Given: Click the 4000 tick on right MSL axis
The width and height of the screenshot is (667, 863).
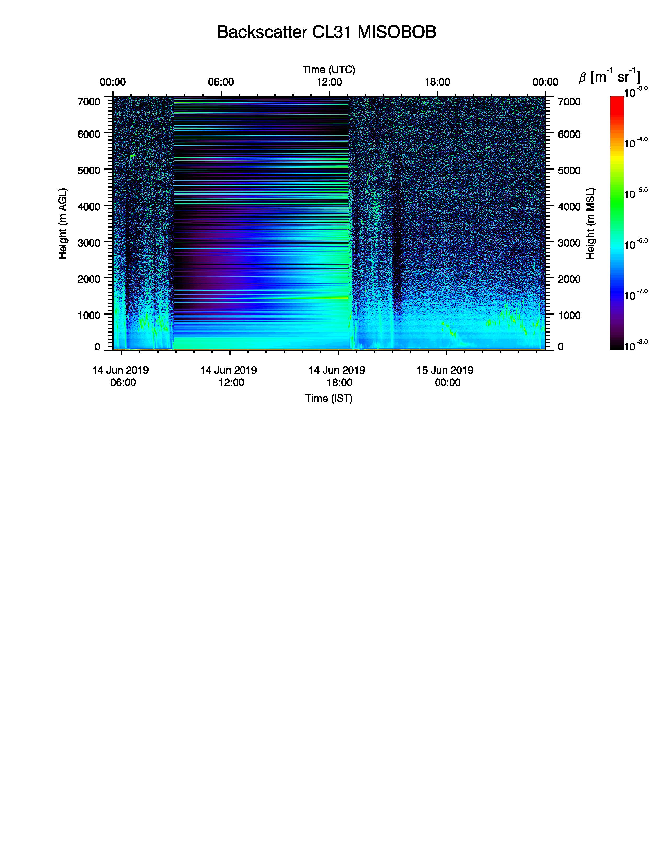Looking at the screenshot, I should 569,207.
